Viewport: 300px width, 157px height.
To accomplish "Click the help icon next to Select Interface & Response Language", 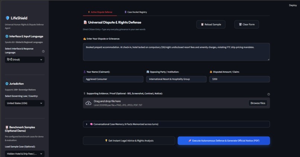I will pos(43,51).
